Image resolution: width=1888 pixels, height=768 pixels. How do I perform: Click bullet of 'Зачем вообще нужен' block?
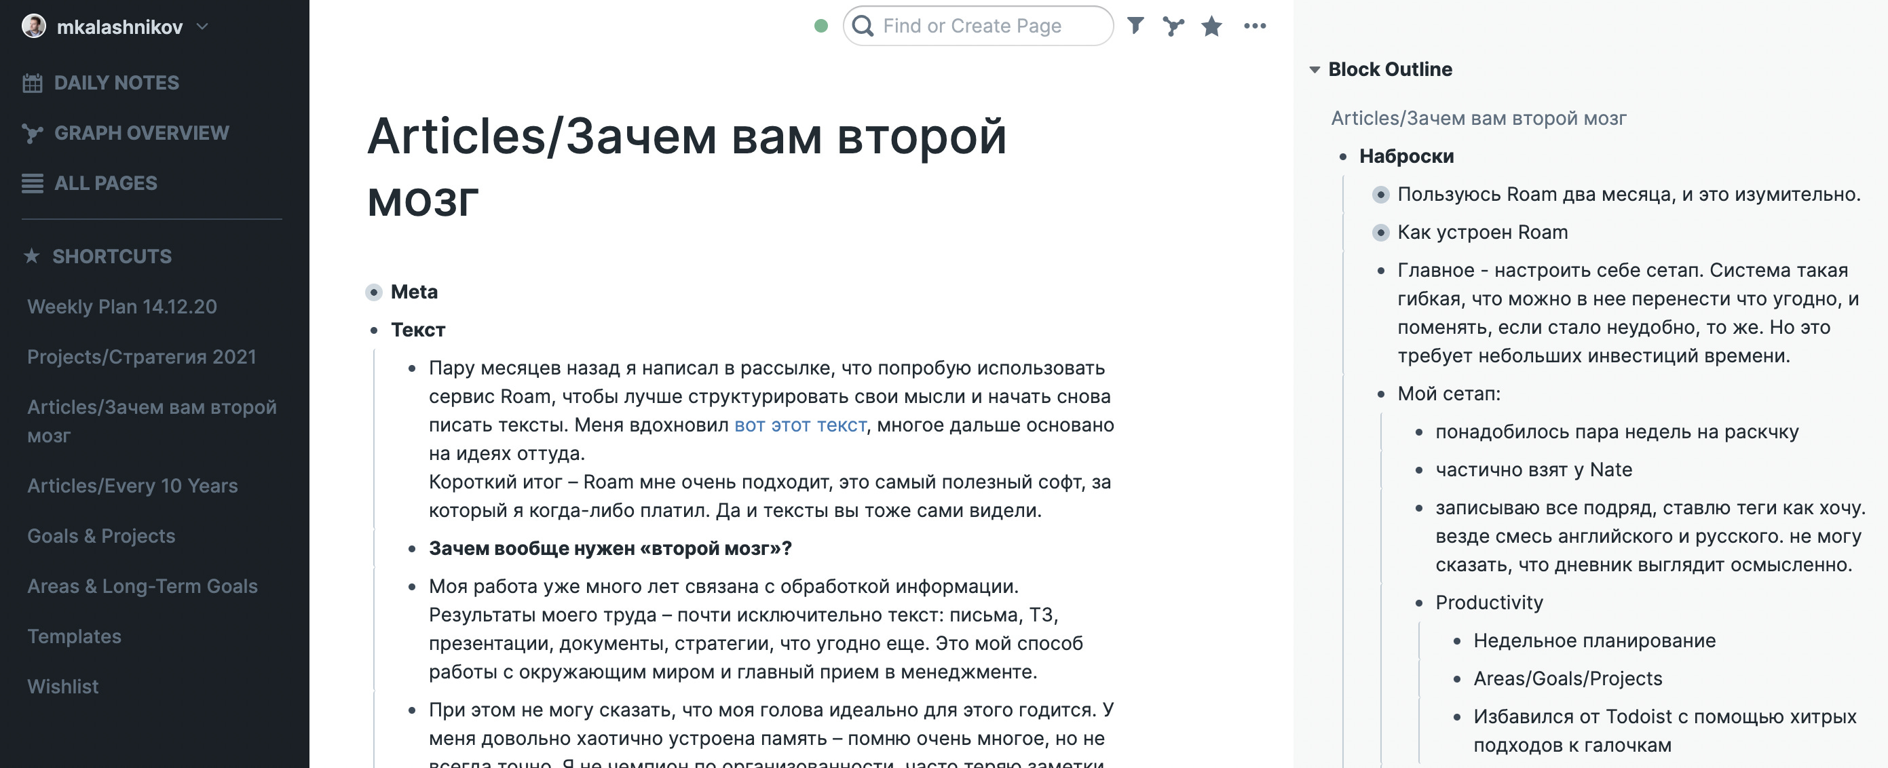pos(412,549)
